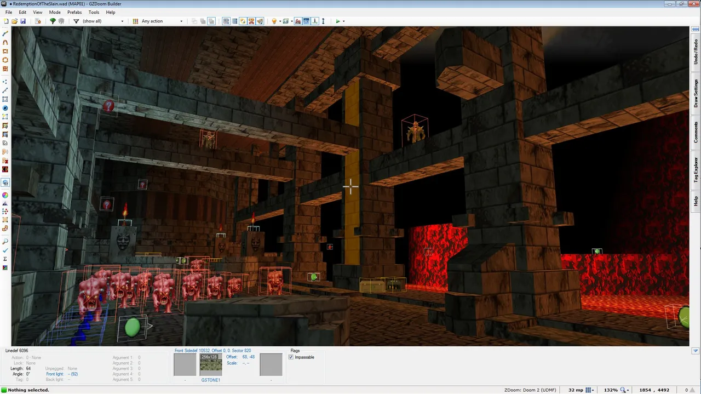Click the things filter funnel icon
Image resolution: width=701 pixels, height=394 pixels.
point(76,21)
